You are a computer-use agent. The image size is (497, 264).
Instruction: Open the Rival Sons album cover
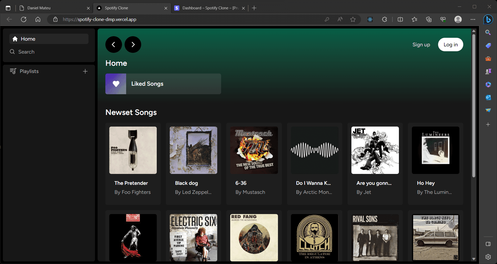[375, 238]
